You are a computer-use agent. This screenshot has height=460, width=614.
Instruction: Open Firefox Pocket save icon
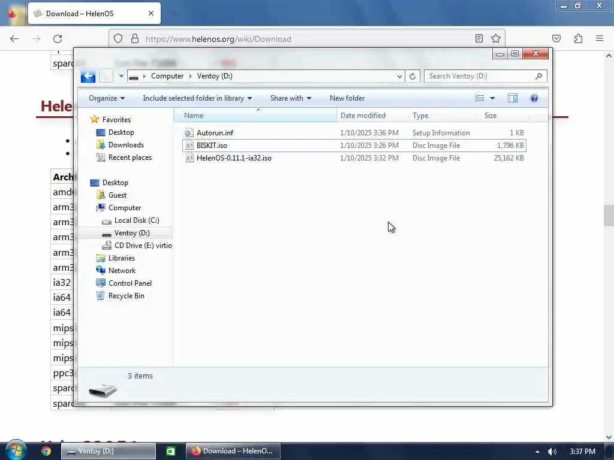point(556,38)
